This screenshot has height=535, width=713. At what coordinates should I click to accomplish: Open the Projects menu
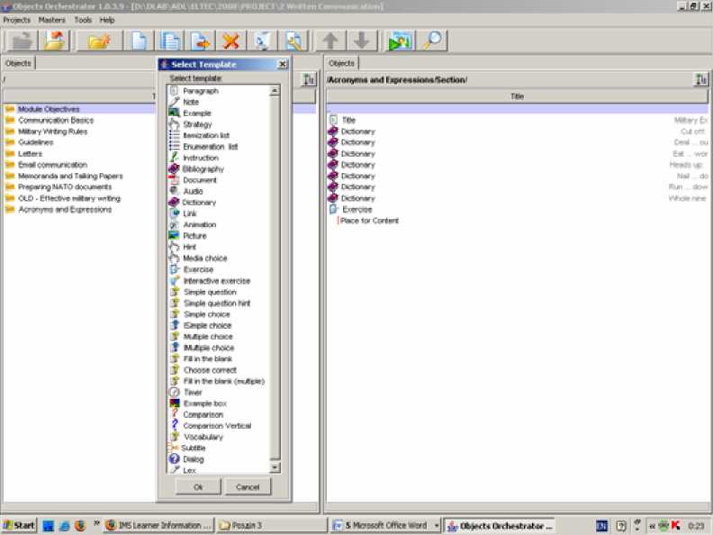[16, 20]
